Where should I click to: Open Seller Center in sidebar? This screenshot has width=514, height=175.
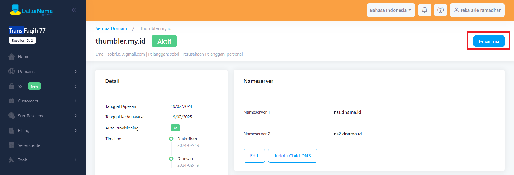[30, 145]
